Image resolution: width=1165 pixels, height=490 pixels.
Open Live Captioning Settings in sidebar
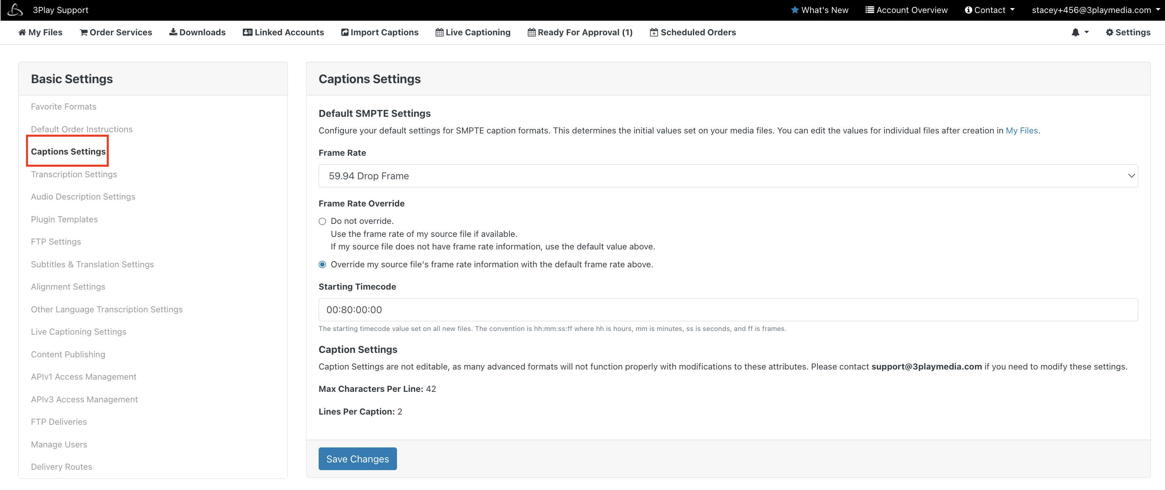click(78, 331)
